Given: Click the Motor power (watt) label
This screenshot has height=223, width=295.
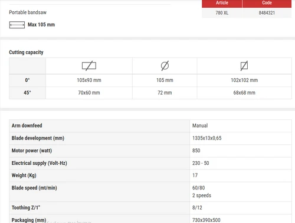Looking at the screenshot, I should pyautogui.click(x=32, y=151).
